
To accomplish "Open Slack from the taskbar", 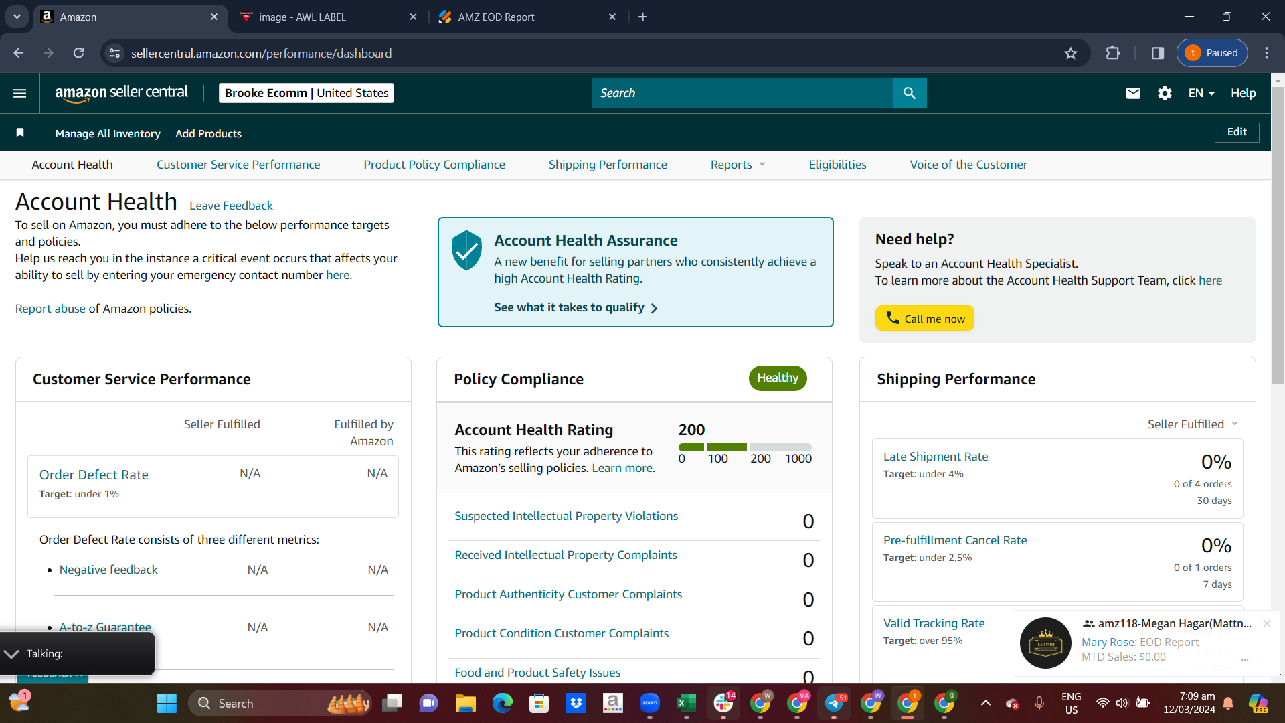I will coord(723,703).
